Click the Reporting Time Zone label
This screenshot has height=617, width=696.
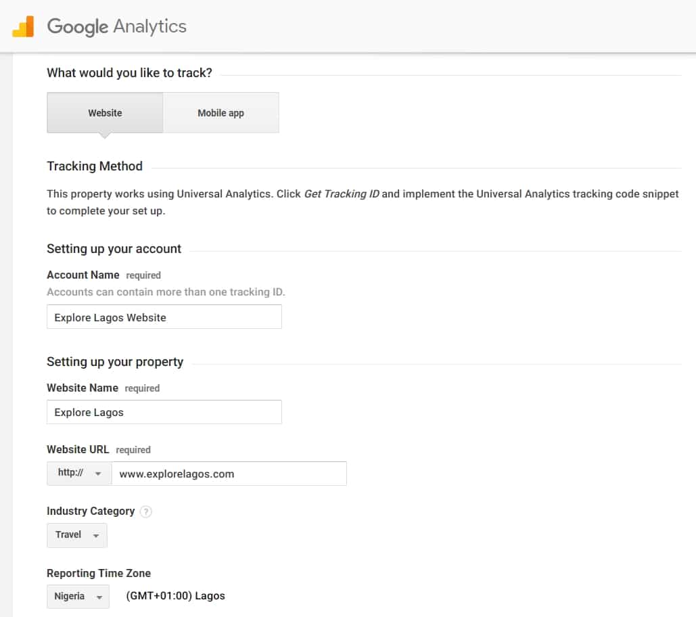(99, 573)
